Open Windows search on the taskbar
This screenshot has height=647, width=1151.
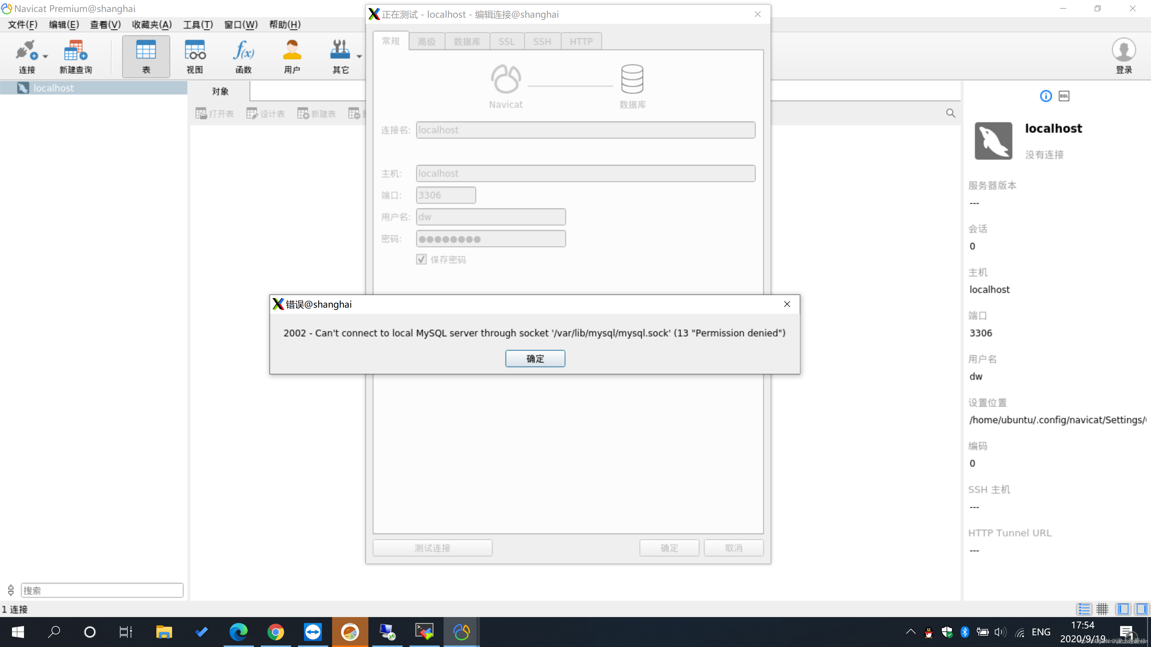(x=54, y=632)
